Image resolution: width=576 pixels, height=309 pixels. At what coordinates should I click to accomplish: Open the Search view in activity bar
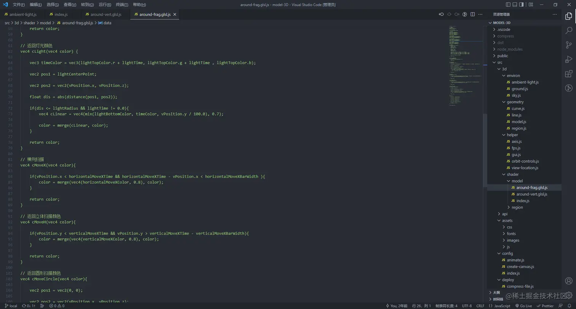pos(568,30)
